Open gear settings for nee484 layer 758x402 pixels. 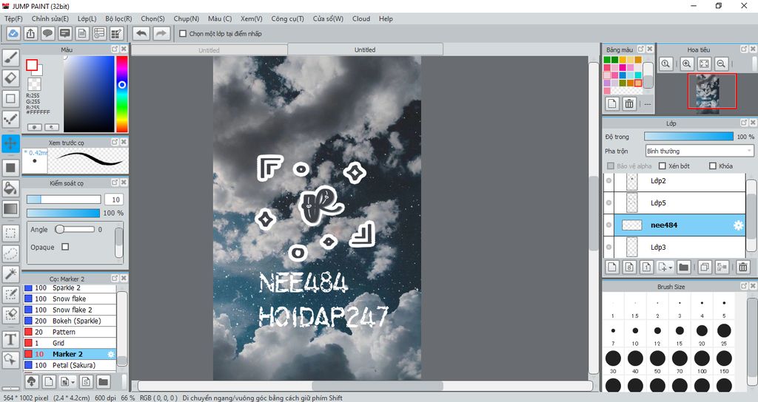coord(738,225)
